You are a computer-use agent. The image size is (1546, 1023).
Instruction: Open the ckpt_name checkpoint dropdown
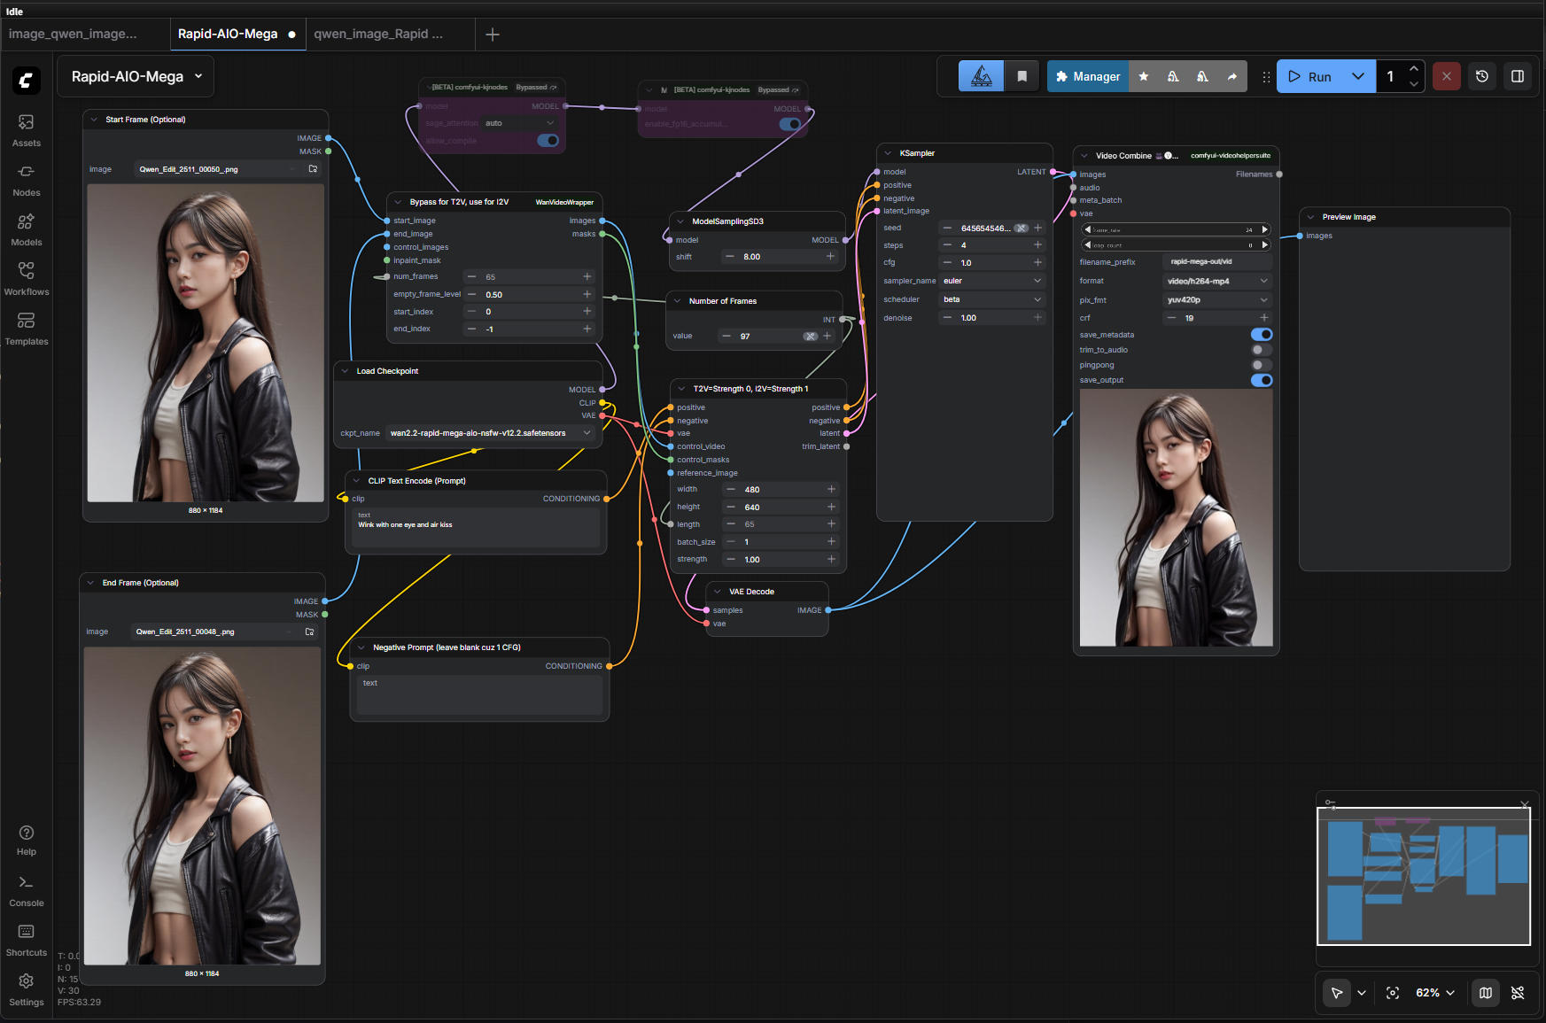point(490,433)
